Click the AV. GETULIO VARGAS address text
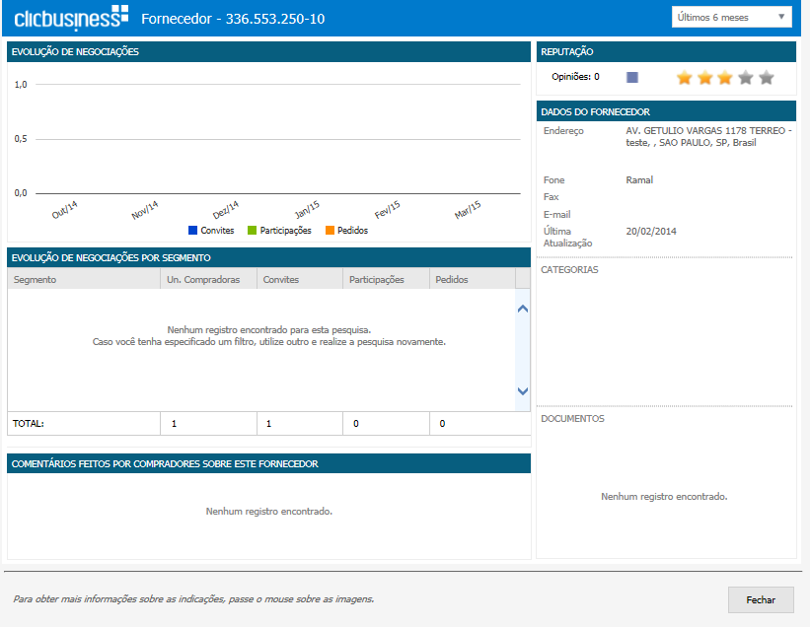Screen dimensions: 810x627 [x=708, y=137]
